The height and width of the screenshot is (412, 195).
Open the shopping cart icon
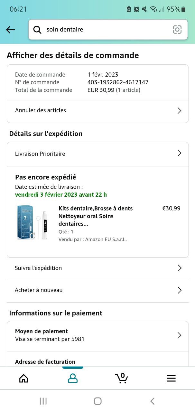click(x=122, y=378)
